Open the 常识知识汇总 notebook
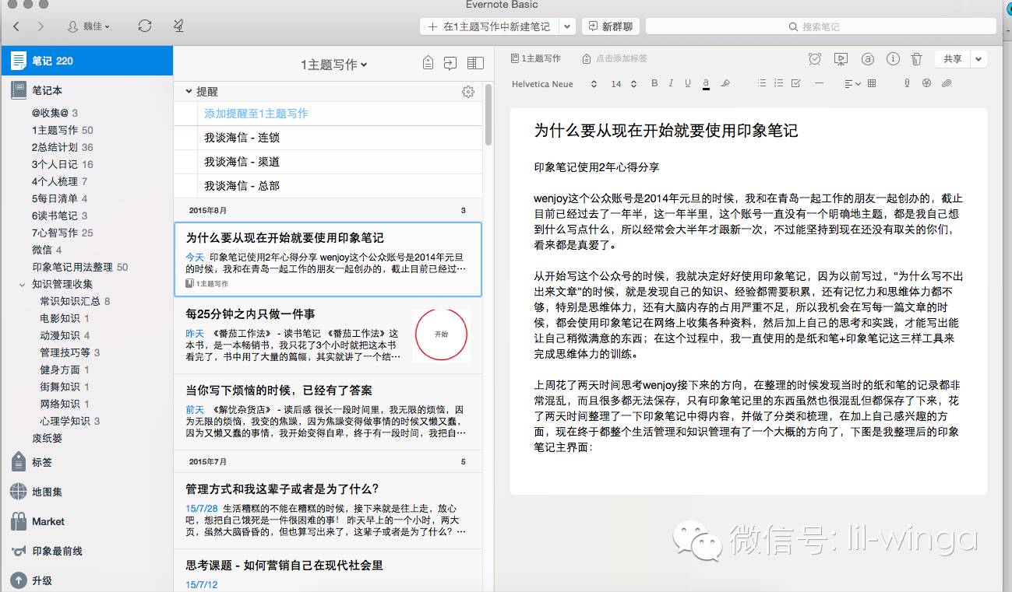Image resolution: width=1012 pixels, height=592 pixels. tap(75, 301)
